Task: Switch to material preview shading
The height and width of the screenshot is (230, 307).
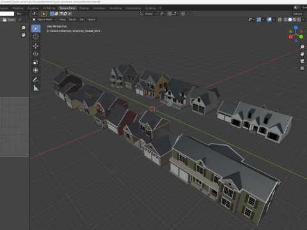Action: click(295, 20)
